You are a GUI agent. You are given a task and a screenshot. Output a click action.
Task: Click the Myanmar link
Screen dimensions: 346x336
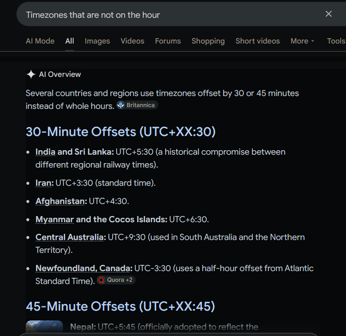coord(55,220)
